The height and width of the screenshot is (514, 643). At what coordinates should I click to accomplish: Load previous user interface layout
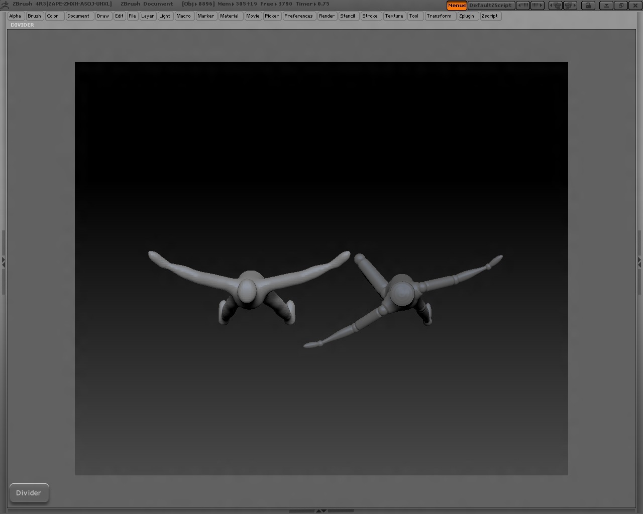point(555,6)
